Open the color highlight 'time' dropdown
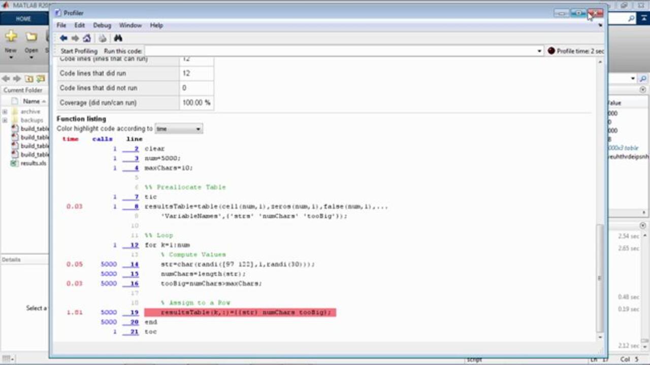Viewport: 650px width, 365px height. pyautogui.click(x=178, y=129)
